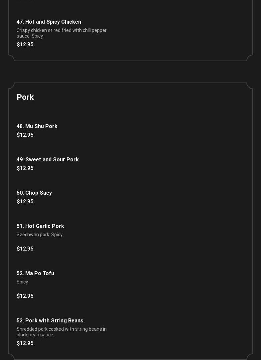Image resolution: width=261 pixels, height=360 pixels.
Task: Open the Ma Po Tofu item
Action: click(35, 273)
